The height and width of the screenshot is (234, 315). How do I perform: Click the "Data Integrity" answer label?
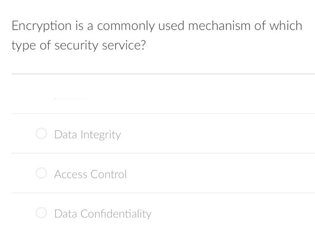pos(88,135)
